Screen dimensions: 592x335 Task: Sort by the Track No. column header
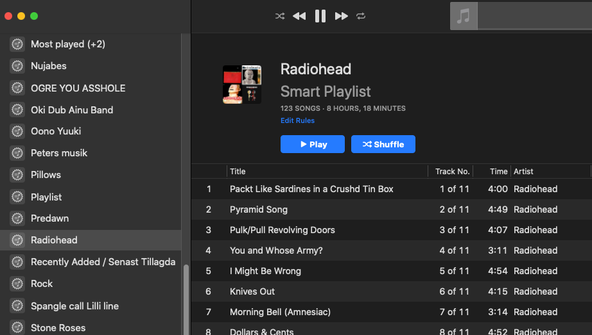450,172
